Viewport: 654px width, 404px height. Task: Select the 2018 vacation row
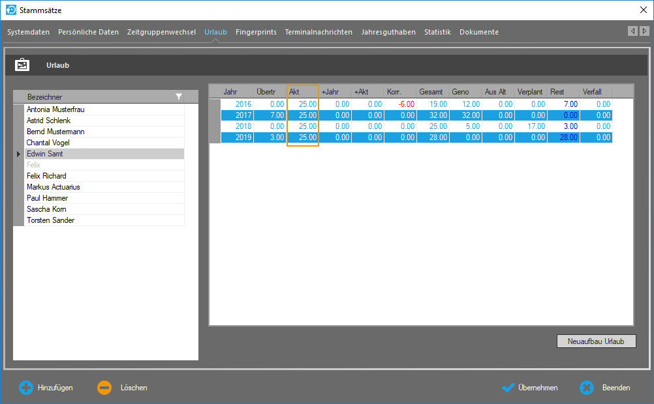pyautogui.click(x=243, y=126)
